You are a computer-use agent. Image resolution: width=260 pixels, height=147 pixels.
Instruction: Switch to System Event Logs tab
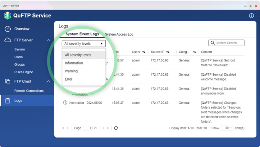click(82, 34)
